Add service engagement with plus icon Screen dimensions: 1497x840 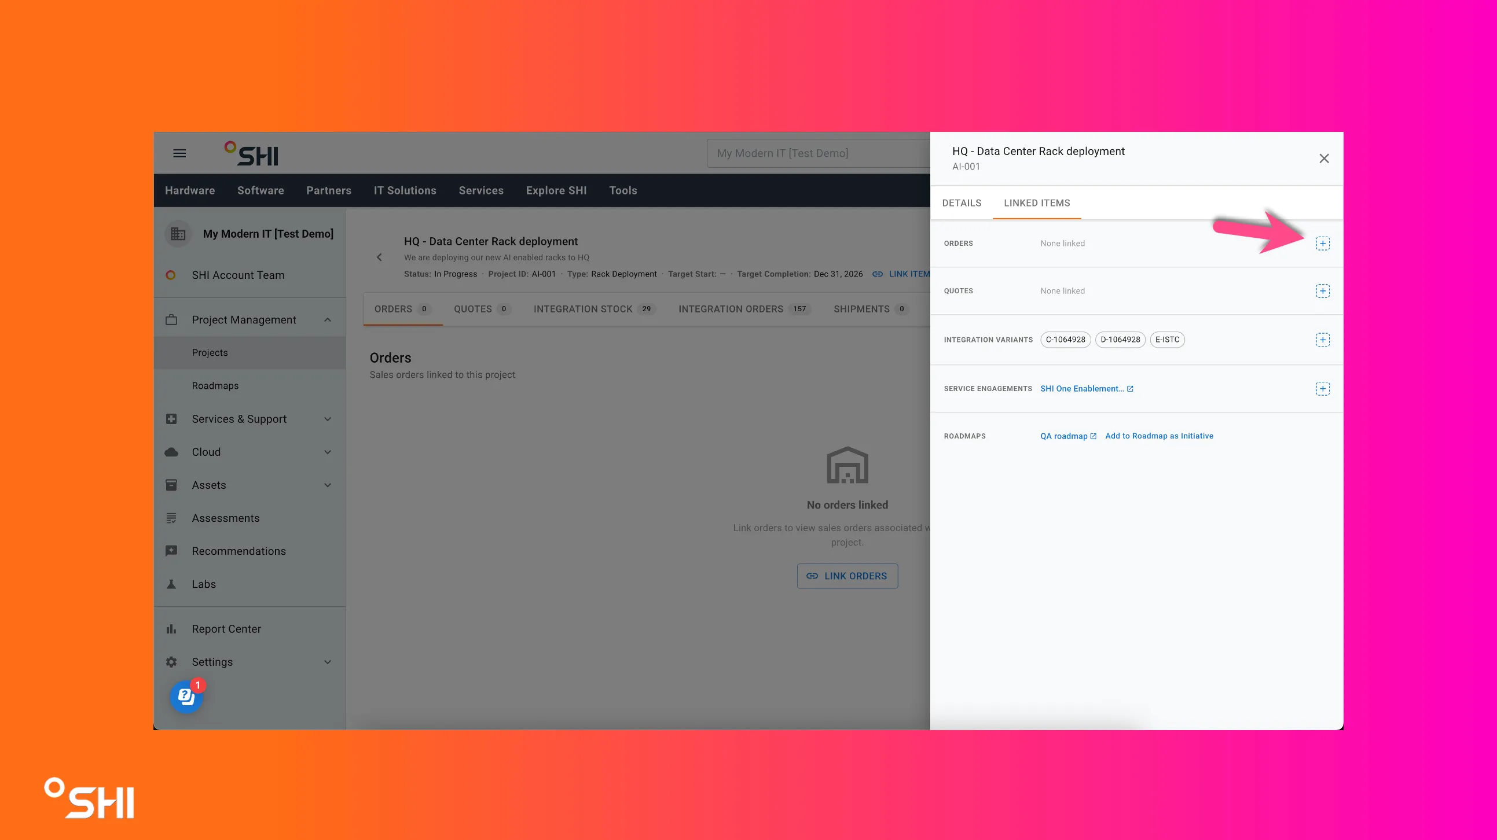tap(1322, 389)
